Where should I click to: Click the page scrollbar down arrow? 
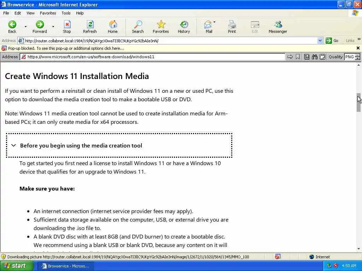pos(358,249)
